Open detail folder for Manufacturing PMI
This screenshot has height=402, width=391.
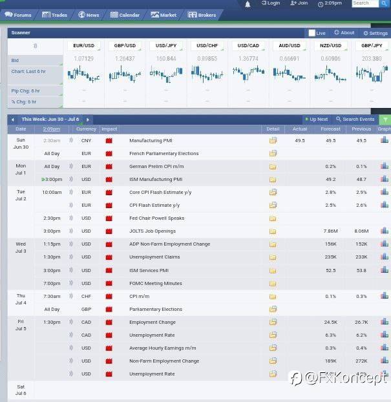pos(273,140)
